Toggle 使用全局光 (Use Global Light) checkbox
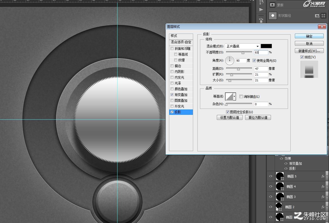 (x=254, y=61)
